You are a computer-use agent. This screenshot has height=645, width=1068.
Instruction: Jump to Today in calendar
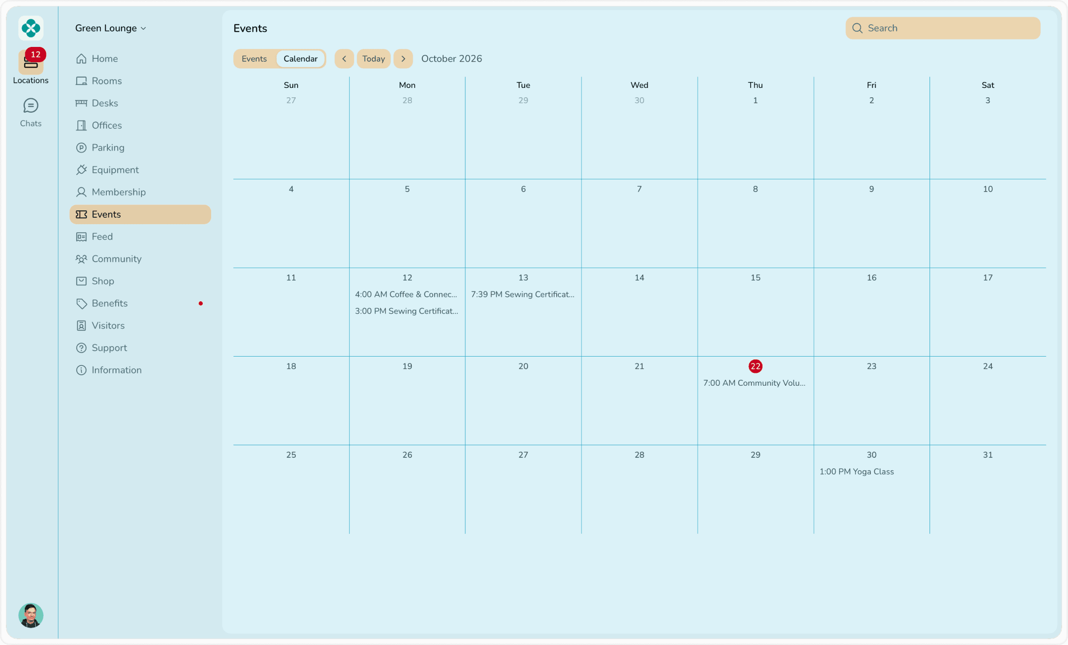point(374,59)
